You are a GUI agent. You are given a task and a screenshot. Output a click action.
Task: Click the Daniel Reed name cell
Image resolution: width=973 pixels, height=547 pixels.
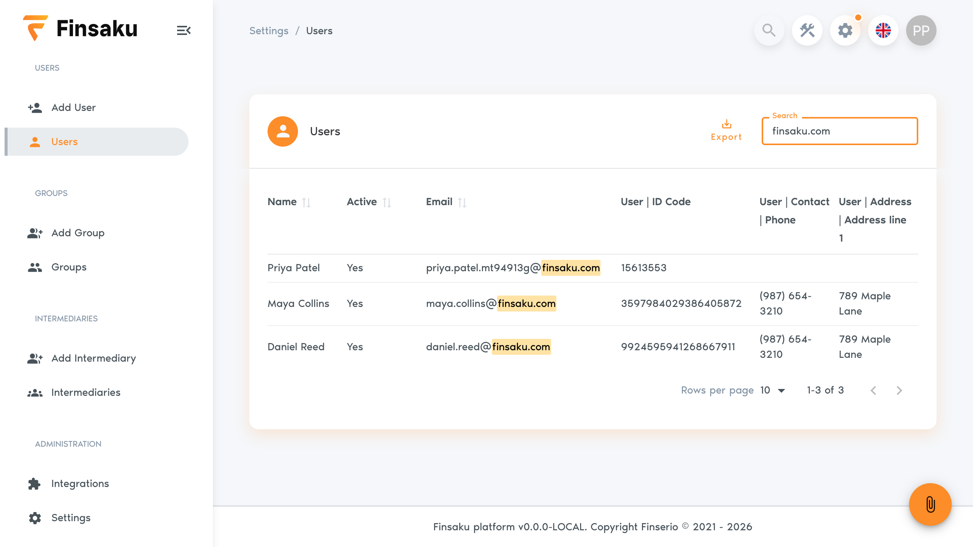pos(296,347)
